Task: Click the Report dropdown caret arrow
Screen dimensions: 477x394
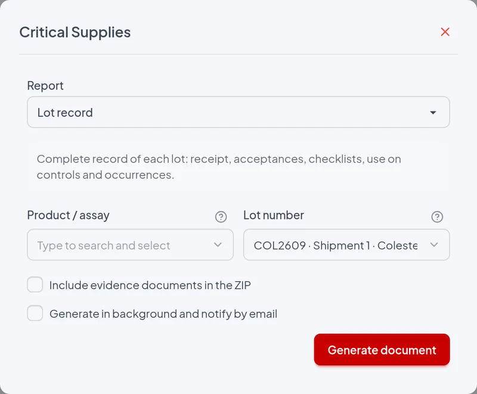Action: [433, 113]
